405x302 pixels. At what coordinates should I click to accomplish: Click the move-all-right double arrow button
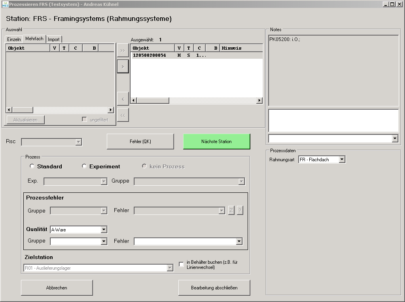click(123, 51)
